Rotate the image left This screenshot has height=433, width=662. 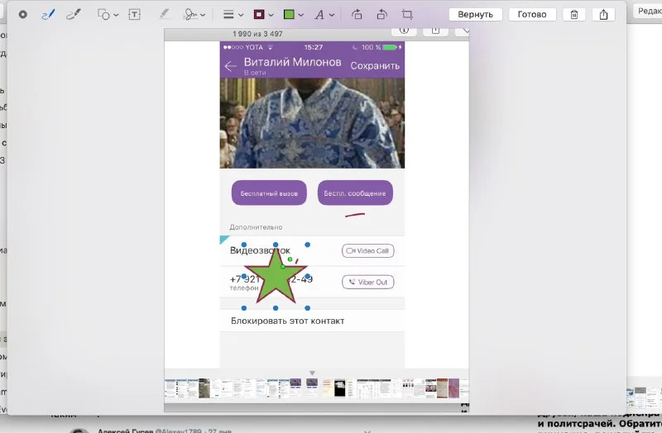tap(357, 15)
